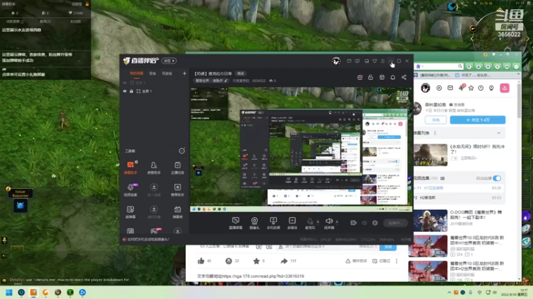
Task: Click the 修改 button next to stream title
Action: (x=241, y=74)
